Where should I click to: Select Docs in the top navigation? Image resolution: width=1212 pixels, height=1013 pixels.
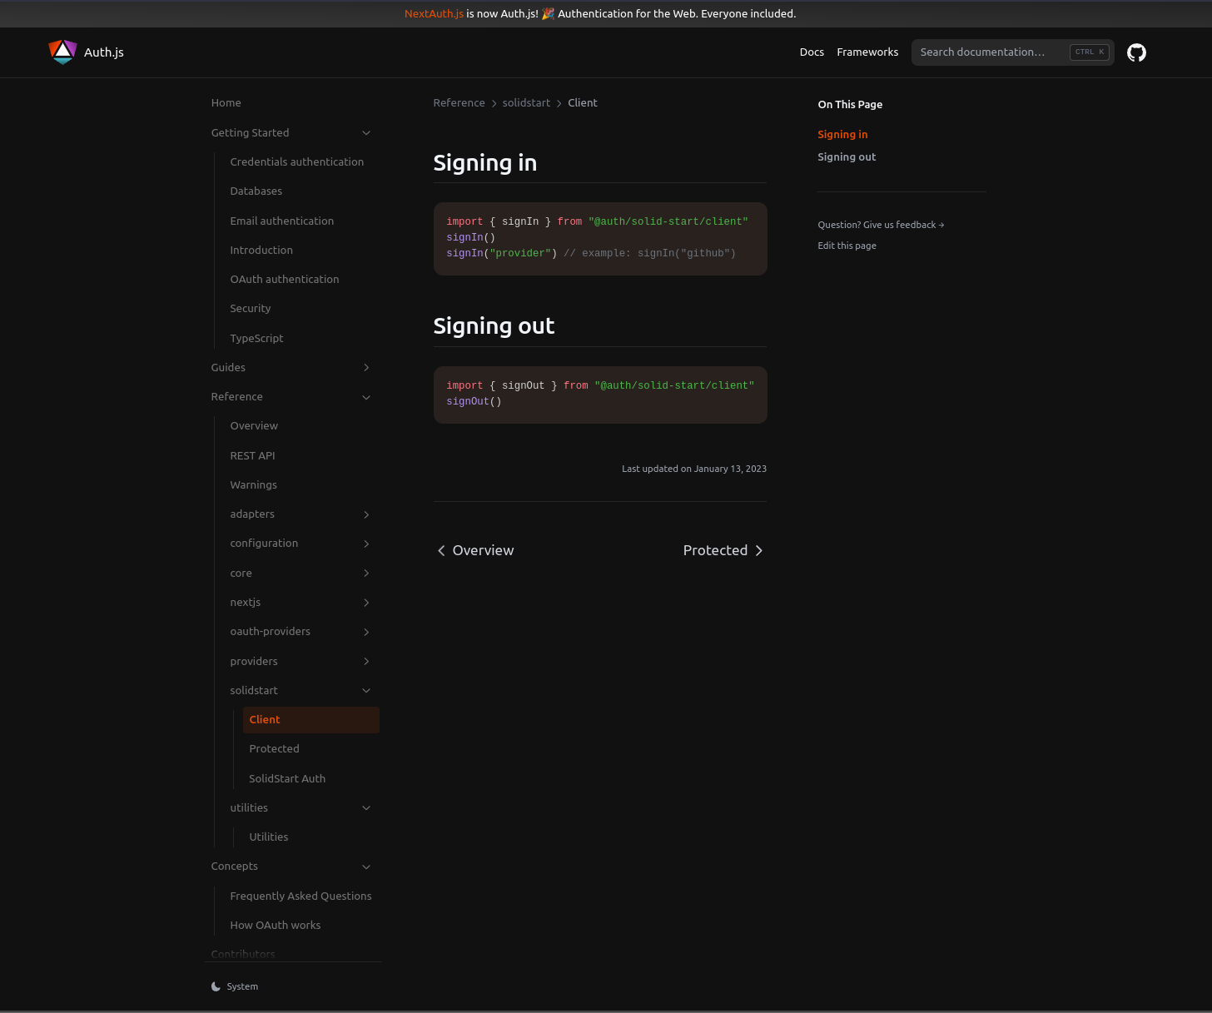coord(812,52)
